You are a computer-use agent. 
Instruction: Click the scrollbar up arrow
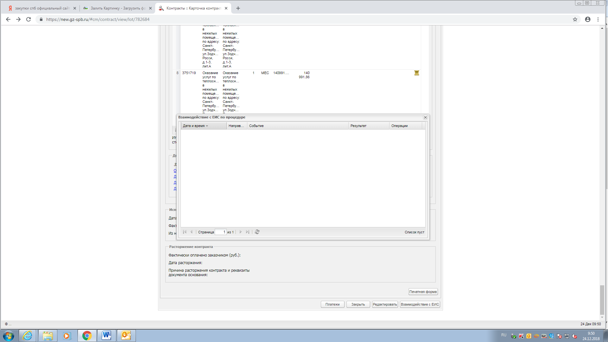pos(602,28)
